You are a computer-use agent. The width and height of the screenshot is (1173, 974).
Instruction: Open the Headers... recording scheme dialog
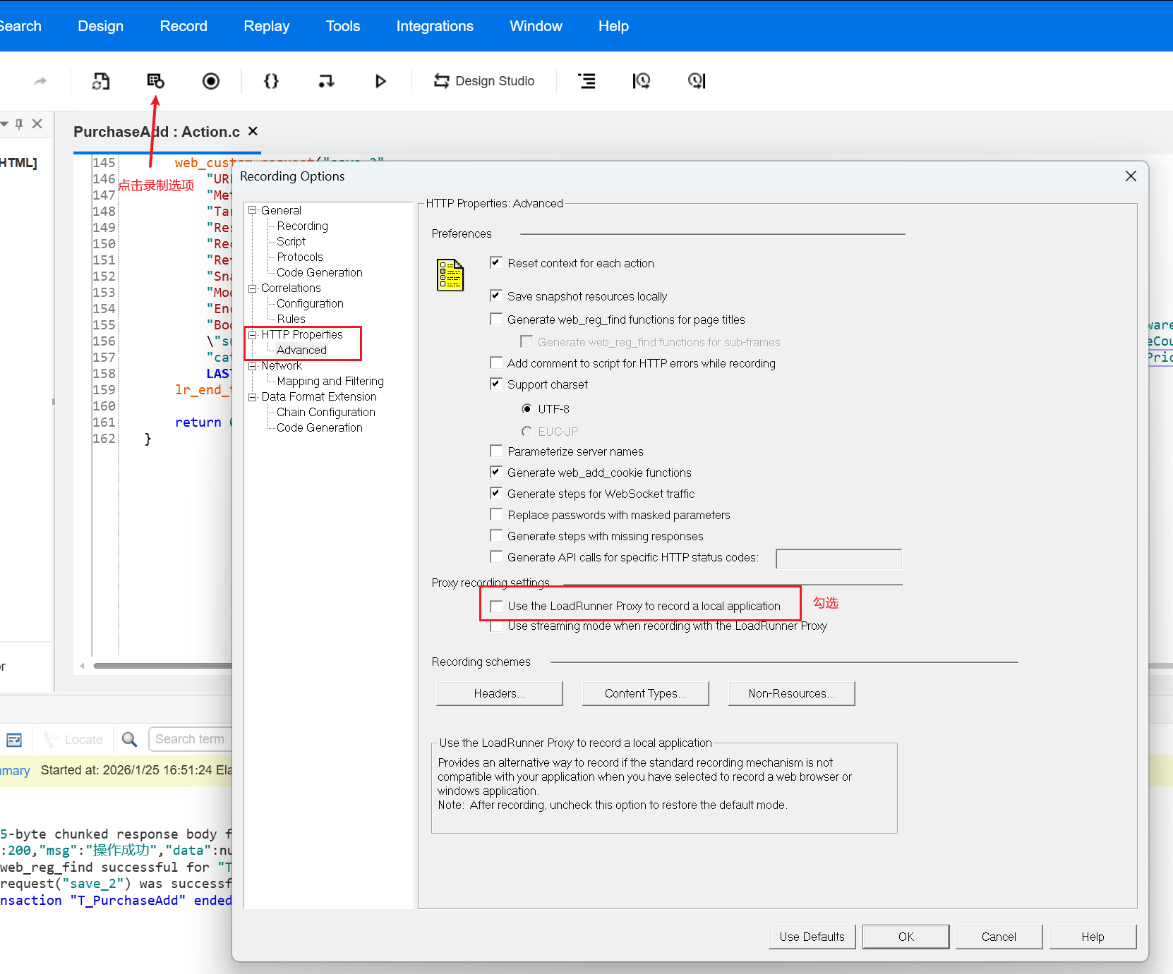[x=499, y=693]
